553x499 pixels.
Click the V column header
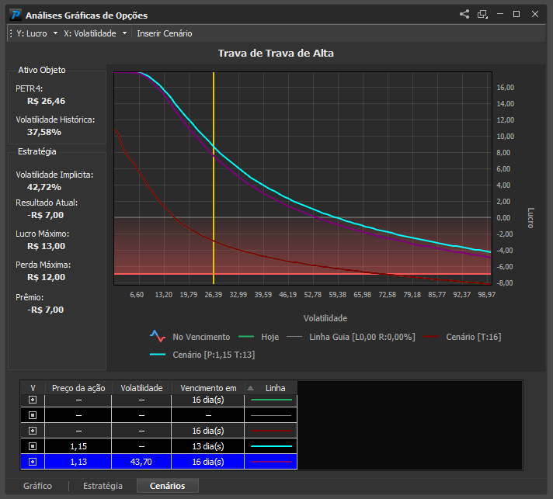click(33, 388)
